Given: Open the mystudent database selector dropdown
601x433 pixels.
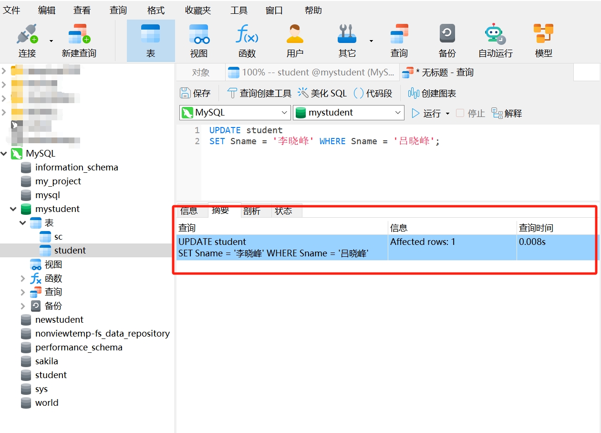Looking at the screenshot, I should [x=349, y=112].
